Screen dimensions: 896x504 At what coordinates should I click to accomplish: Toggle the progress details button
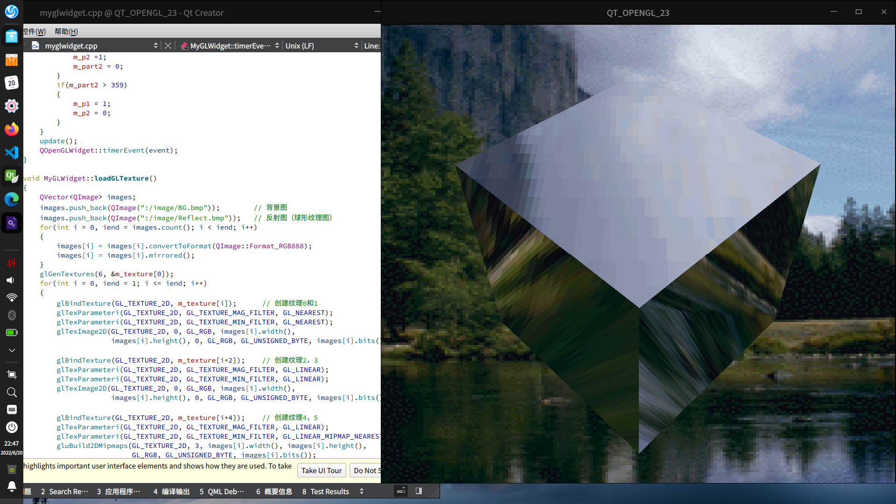(401, 491)
